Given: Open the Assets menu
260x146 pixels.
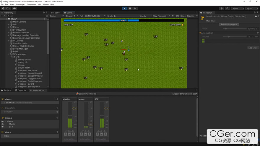Looking at the screenshot, I should 12,4.
